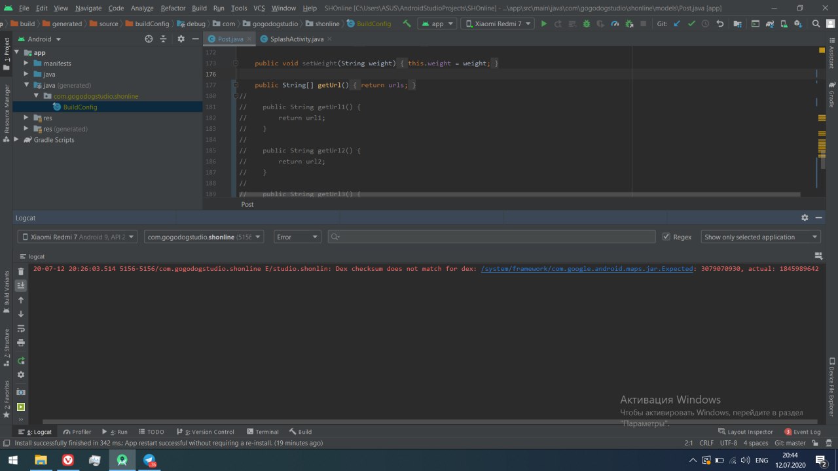Open the Event Log

pos(803,432)
